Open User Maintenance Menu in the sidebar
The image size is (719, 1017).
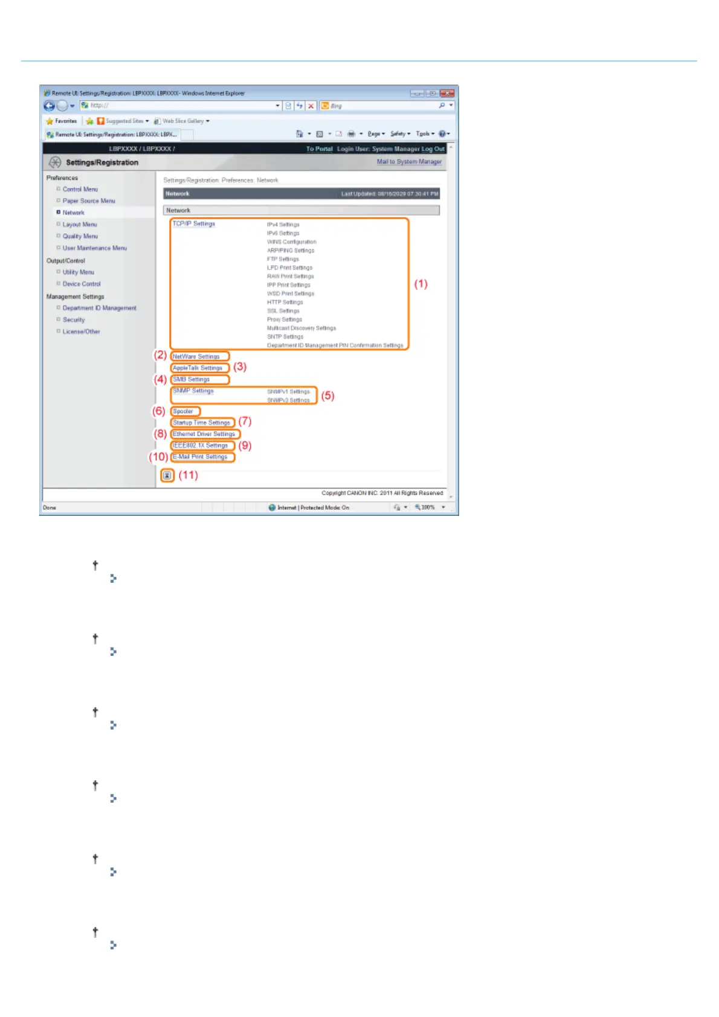(x=95, y=248)
